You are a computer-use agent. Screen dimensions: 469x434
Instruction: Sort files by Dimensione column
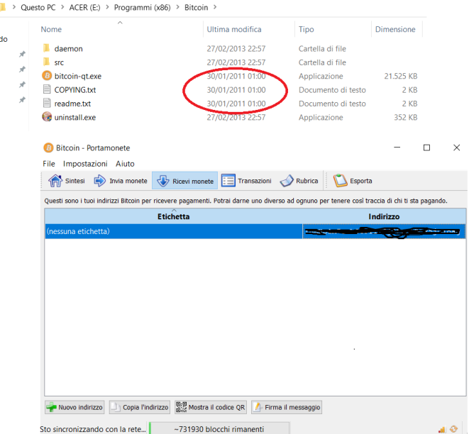coord(395,29)
